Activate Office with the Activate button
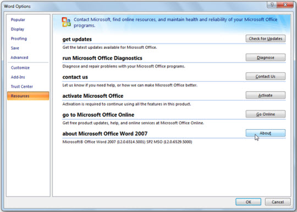Screen dimensions: 297x212 click(x=266, y=96)
